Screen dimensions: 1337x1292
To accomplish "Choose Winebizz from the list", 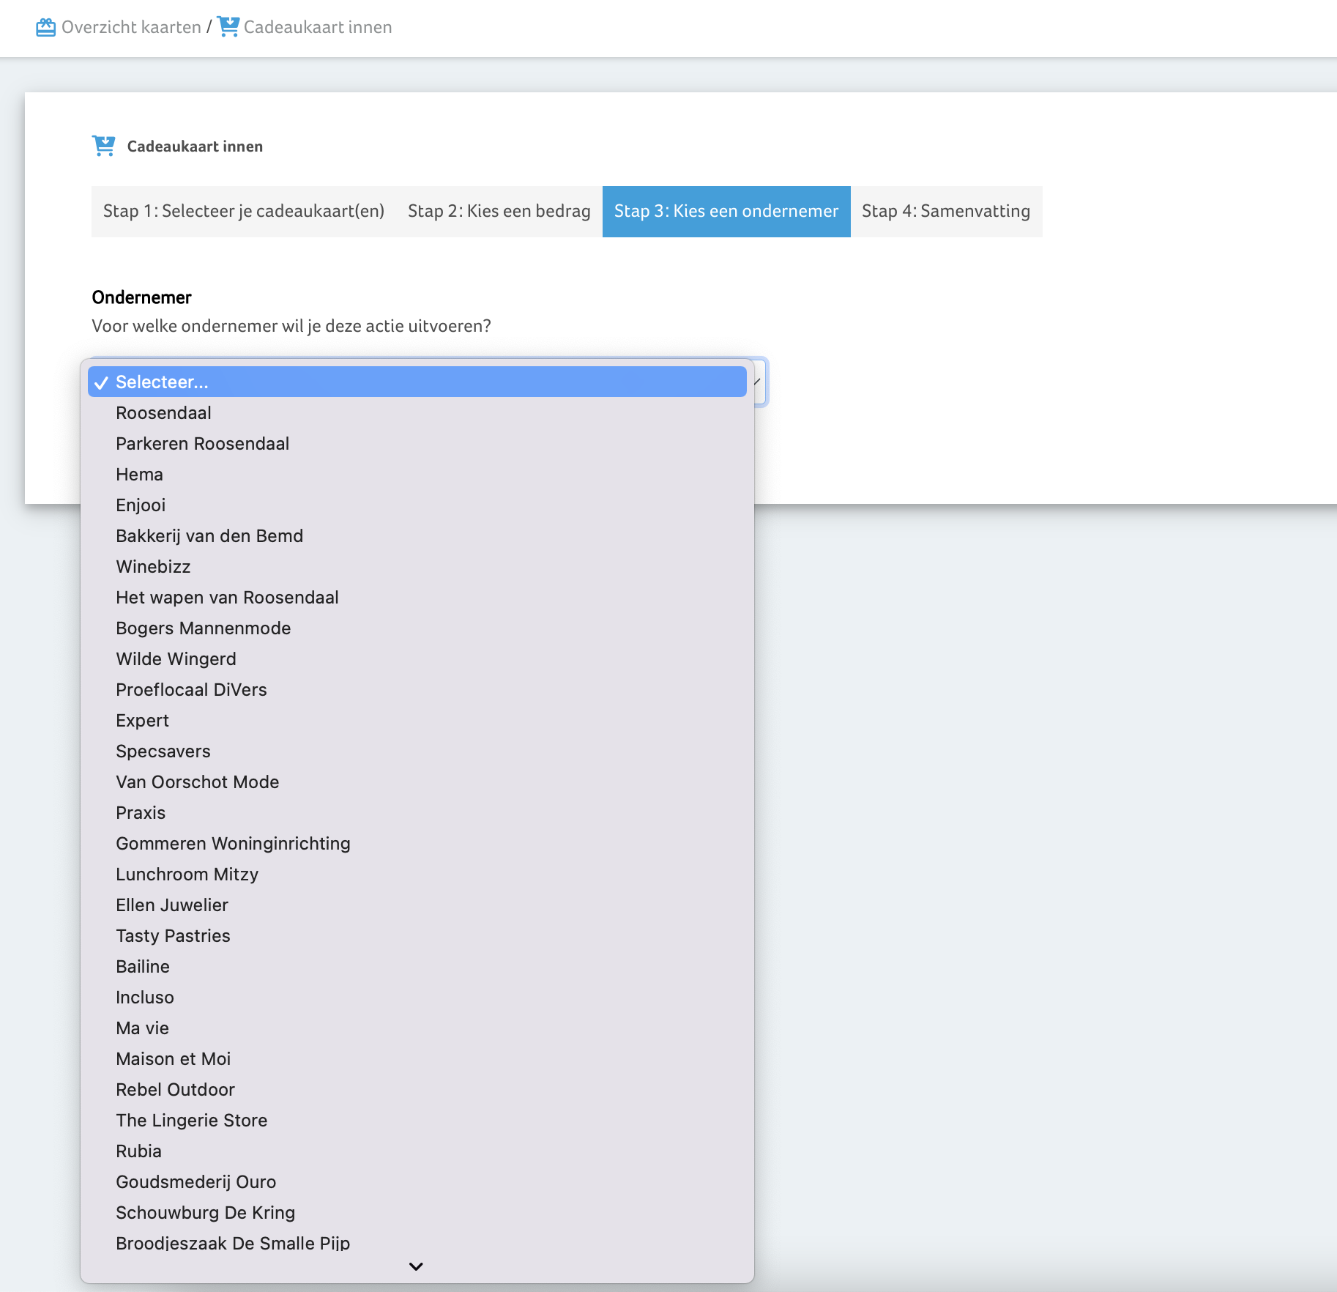I will coord(417,566).
